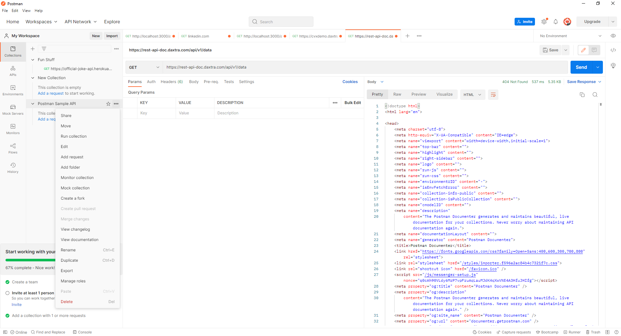Open the code snippet panel icon
This screenshot has width=621, height=336.
tap(613, 50)
